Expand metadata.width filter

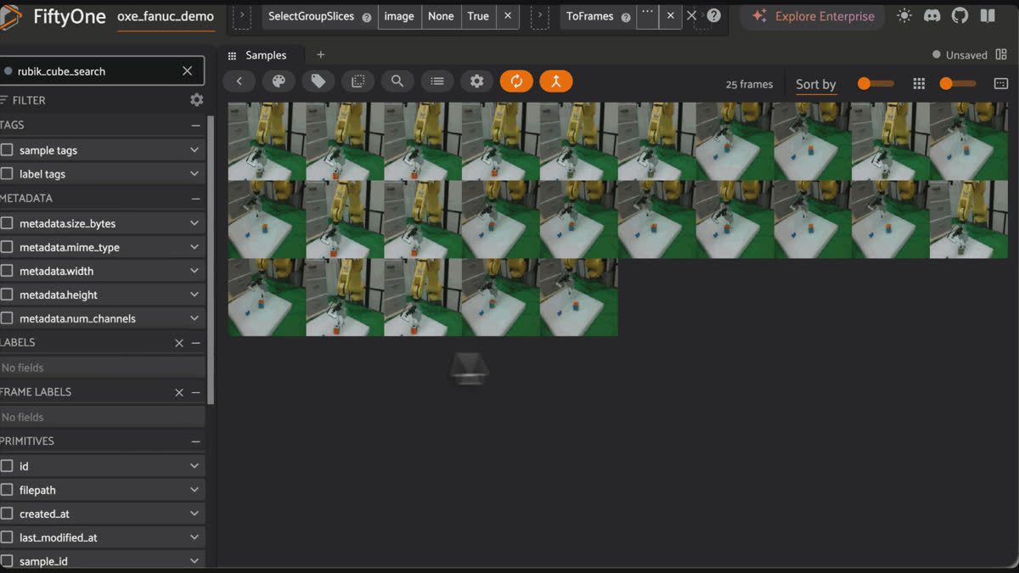pos(194,271)
